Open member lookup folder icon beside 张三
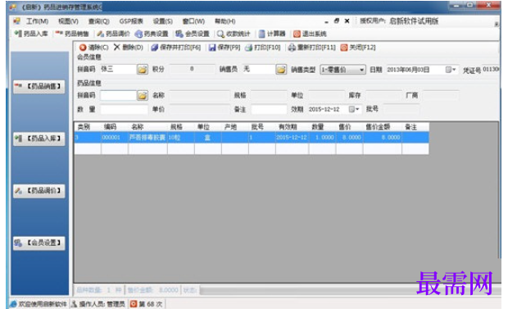This screenshot has width=508, height=309. (143, 69)
